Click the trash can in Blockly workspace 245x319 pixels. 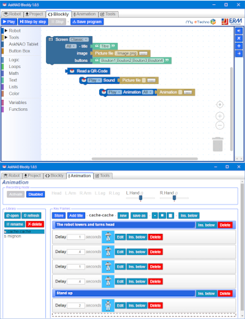pos(217,144)
